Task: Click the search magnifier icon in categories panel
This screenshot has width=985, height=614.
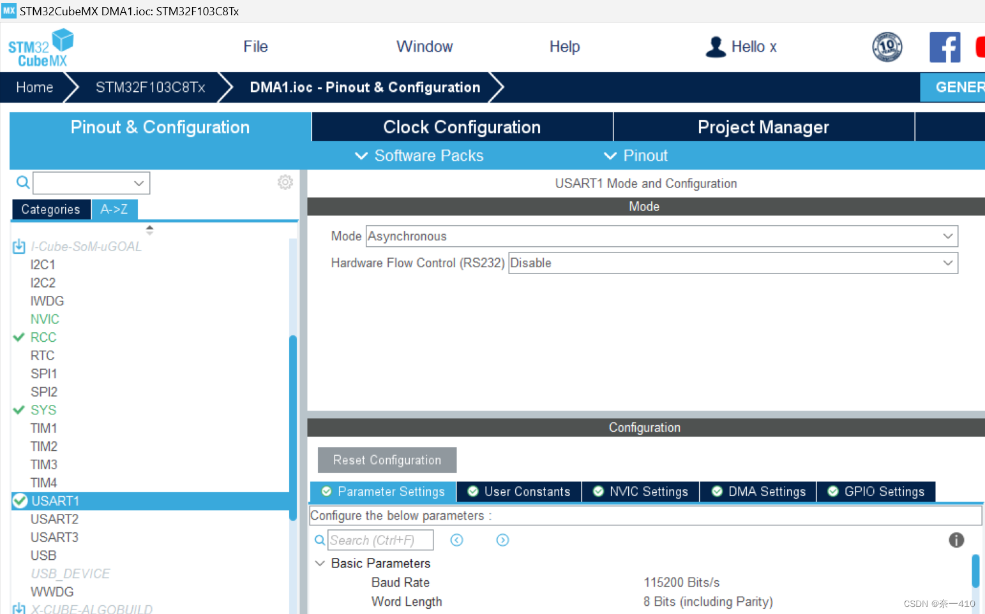Action: [23, 183]
